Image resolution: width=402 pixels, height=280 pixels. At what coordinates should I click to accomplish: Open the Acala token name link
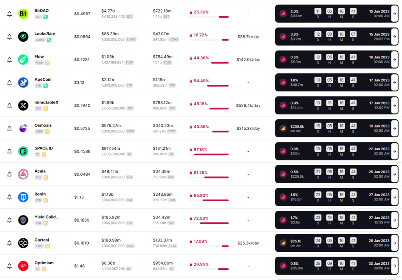pos(40,171)
